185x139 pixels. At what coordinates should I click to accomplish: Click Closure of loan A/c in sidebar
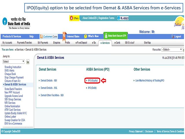tap(12, 81)
